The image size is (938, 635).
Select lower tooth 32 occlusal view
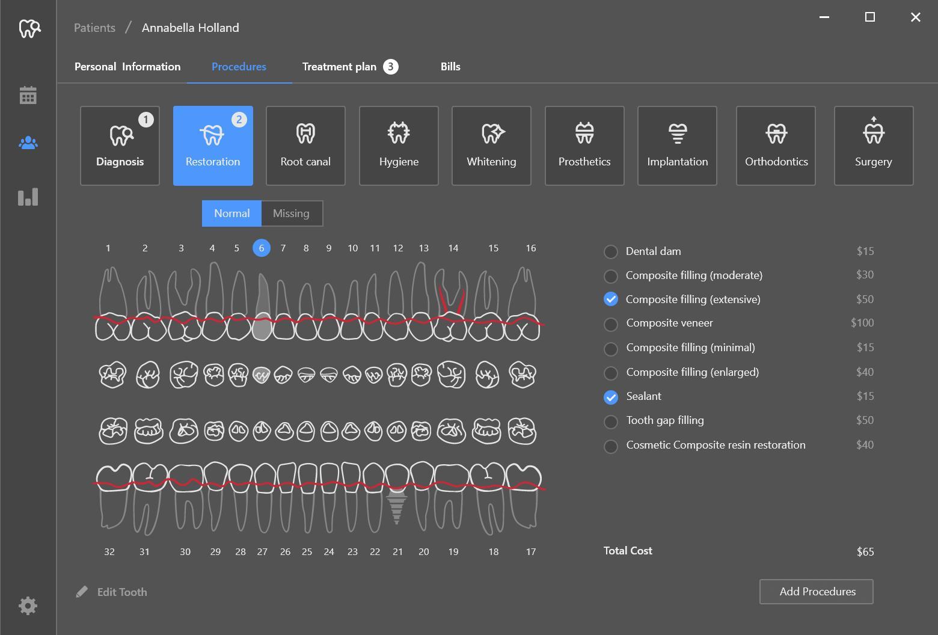(113, 431)
